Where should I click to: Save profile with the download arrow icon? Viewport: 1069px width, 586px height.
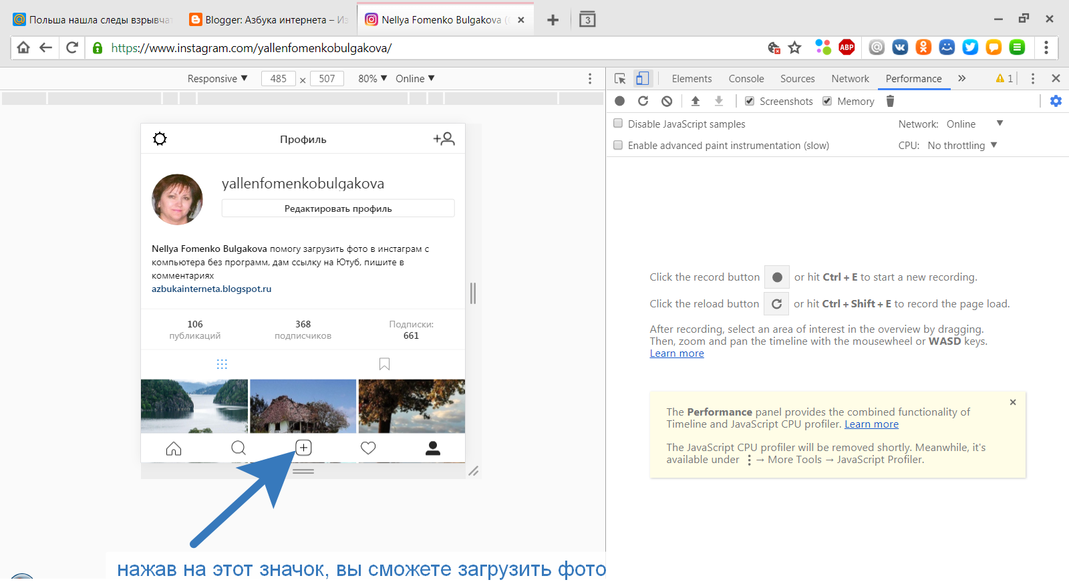(719, 101)
